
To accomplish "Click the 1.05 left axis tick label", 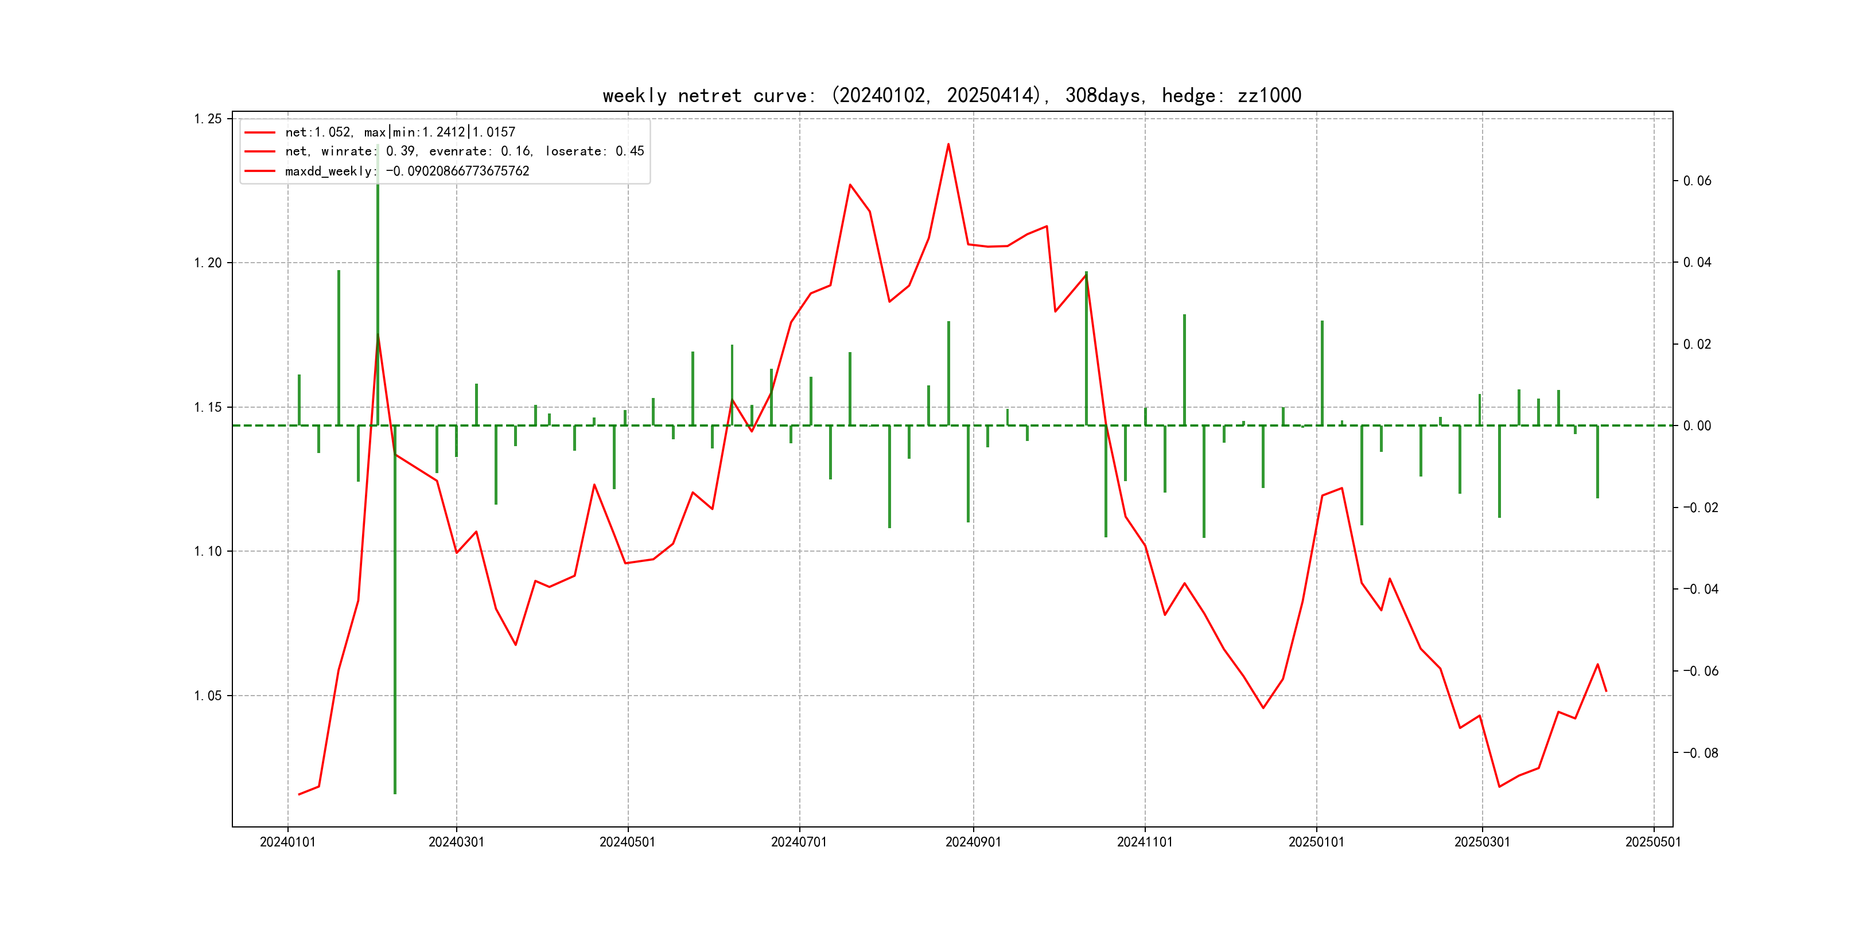I will (208, 695).
